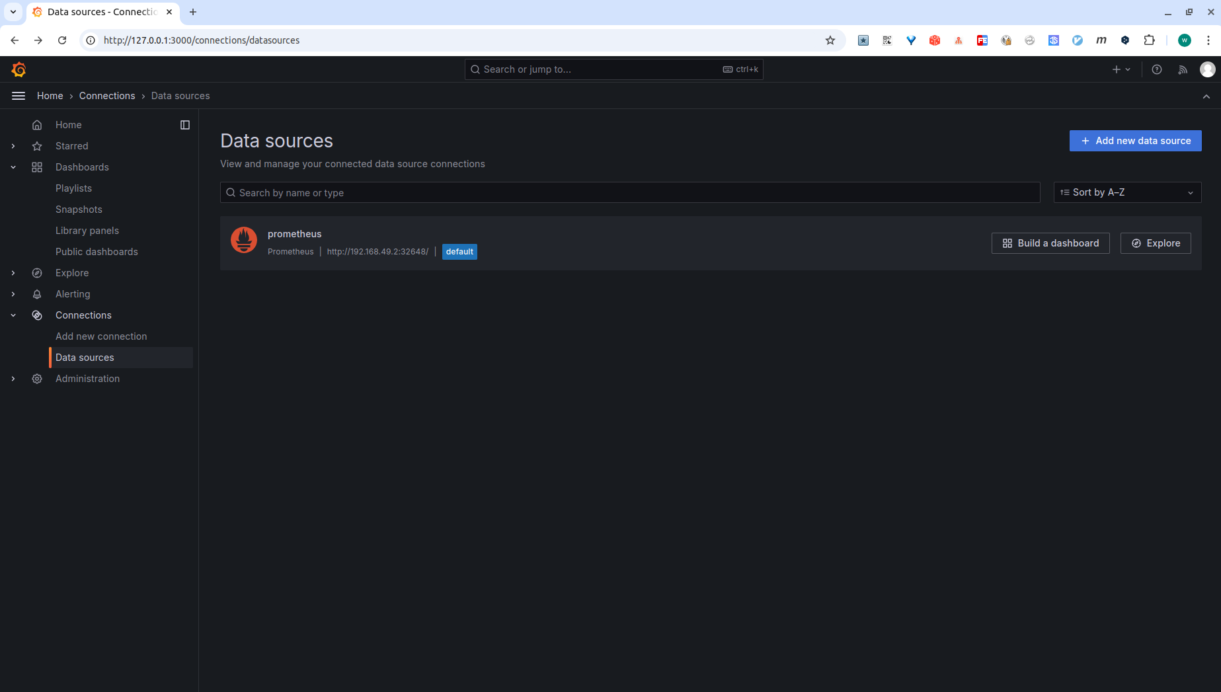The height and width of the screenshot is (692, 1221).
Task: Click the browser address bar URL
Action: click(202, 40)
